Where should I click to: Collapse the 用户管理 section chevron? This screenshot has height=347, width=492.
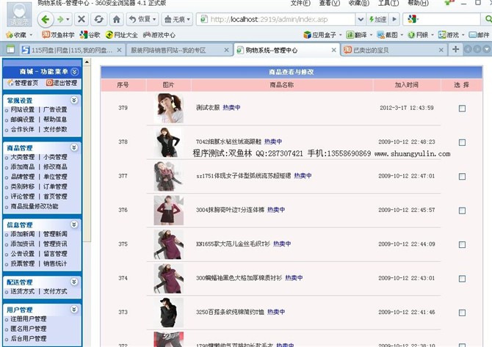(74, 310)
